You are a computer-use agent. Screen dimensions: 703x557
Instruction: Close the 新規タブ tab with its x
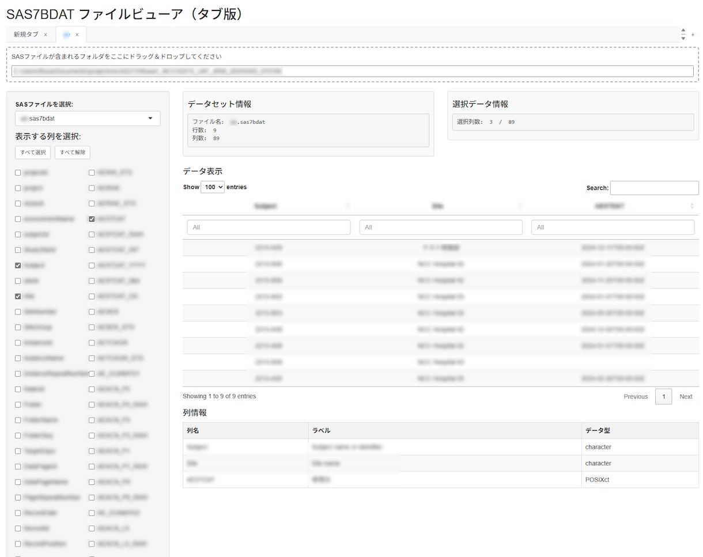pos(46,35)
